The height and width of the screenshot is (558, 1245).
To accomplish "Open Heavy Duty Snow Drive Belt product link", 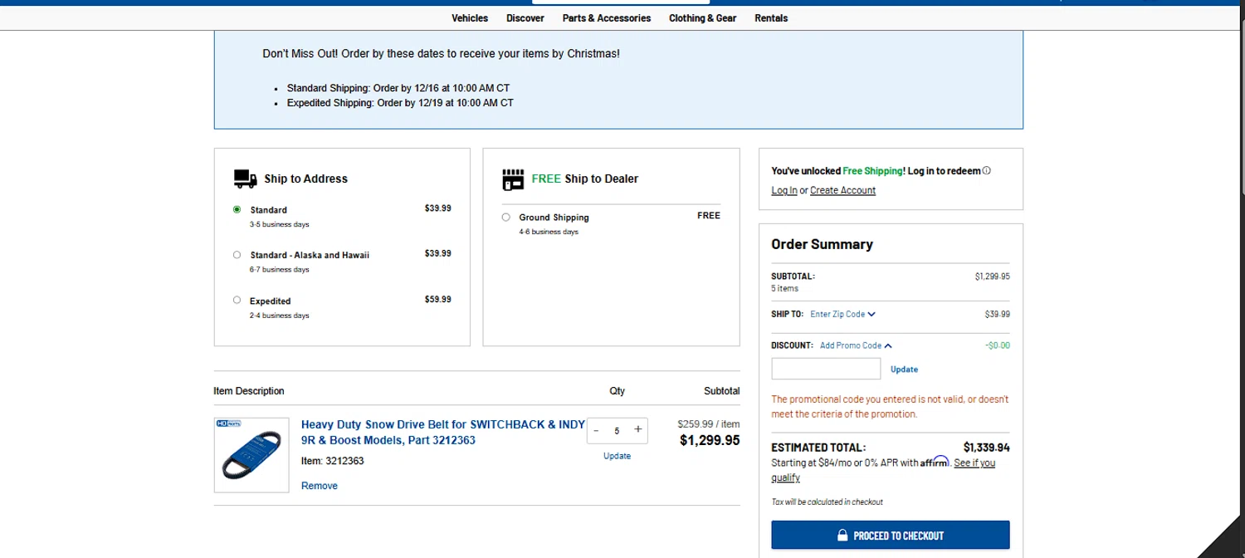I will coord(443,433).
